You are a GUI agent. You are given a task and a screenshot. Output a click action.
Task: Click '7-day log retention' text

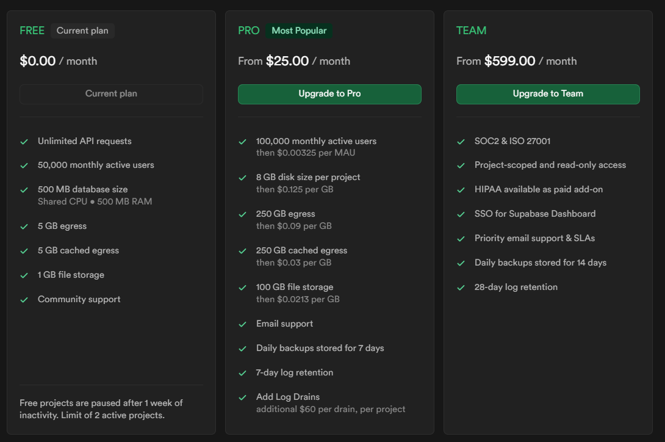point(295,372)
